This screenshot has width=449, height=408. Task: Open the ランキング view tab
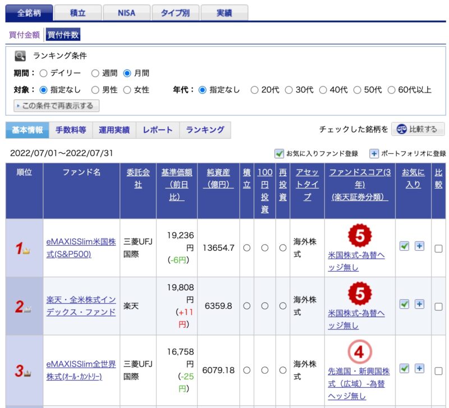coord(205,130)
